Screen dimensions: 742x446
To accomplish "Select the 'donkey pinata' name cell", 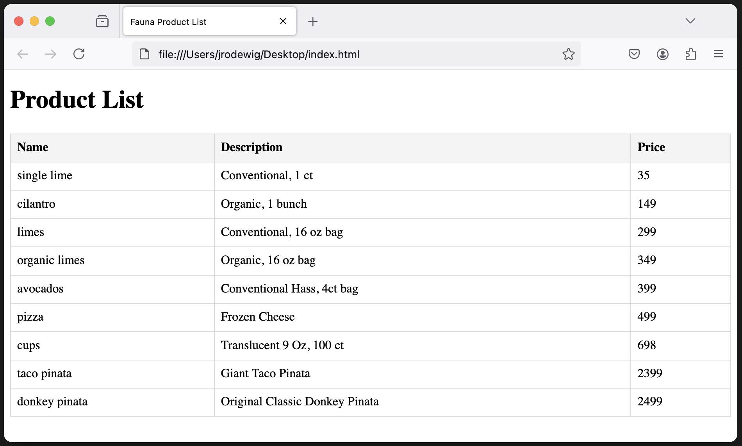I will 112,402.
